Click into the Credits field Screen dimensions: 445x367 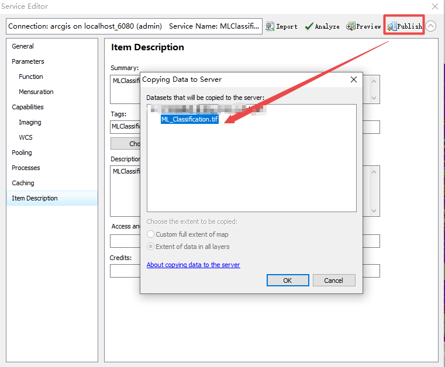pos(125,271)
